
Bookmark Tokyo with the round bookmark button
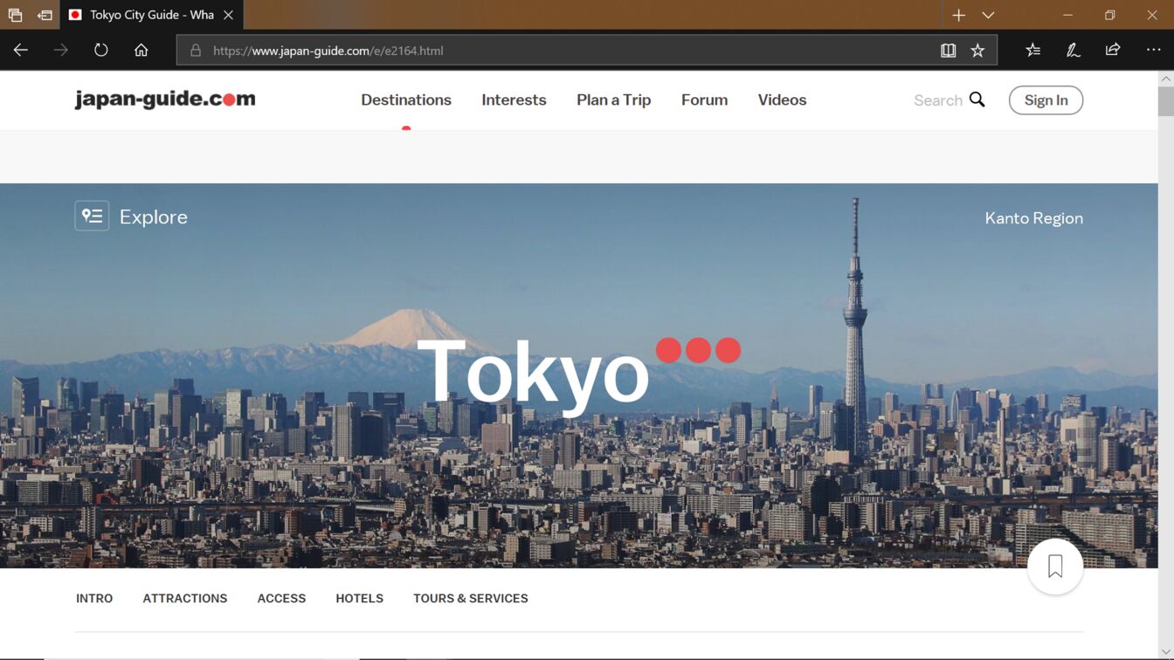tap(1055, 567)
